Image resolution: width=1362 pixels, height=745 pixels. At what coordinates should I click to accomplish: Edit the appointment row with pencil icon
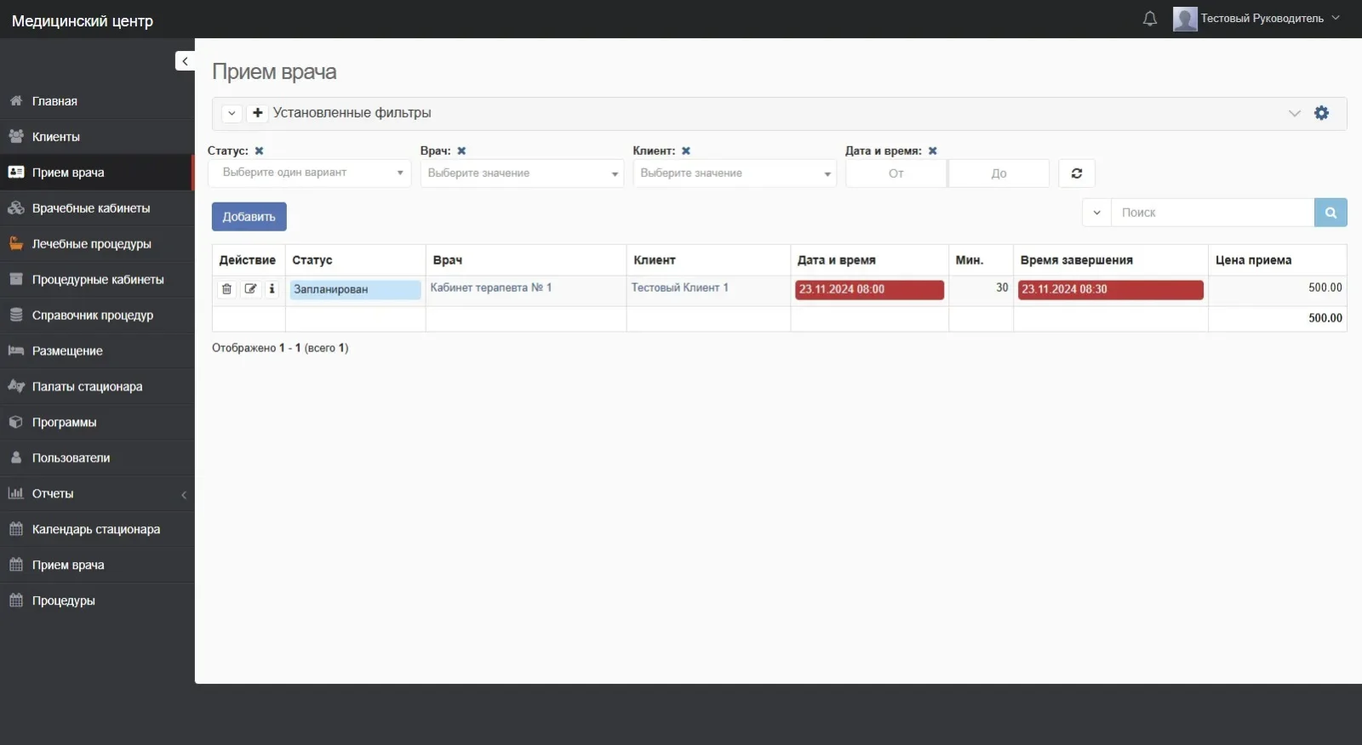tap(250, 289)
